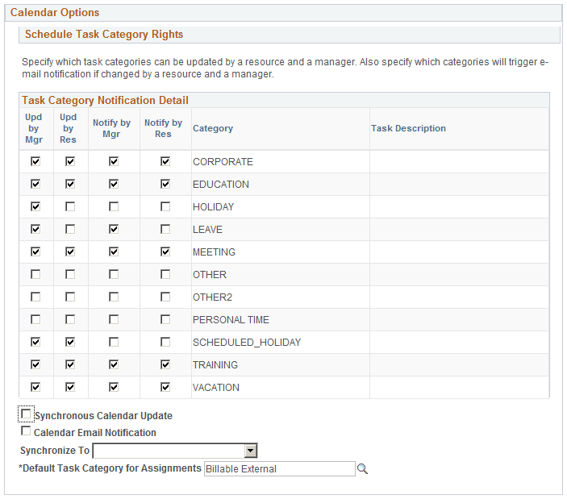The width and height of the screenshot is (567, 499).
Task: Enable Synchronous Calendar Update checkbox
Action: point(26,414)
